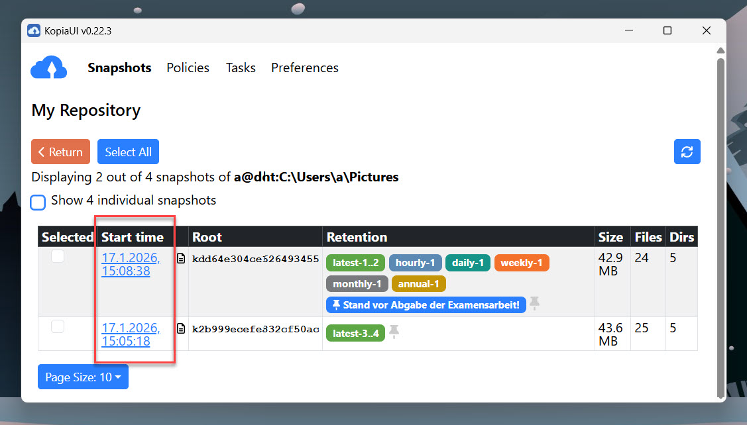Open the Page Size: 10 dropdown
The image size is (747, 425).
(x=83, y=377)
